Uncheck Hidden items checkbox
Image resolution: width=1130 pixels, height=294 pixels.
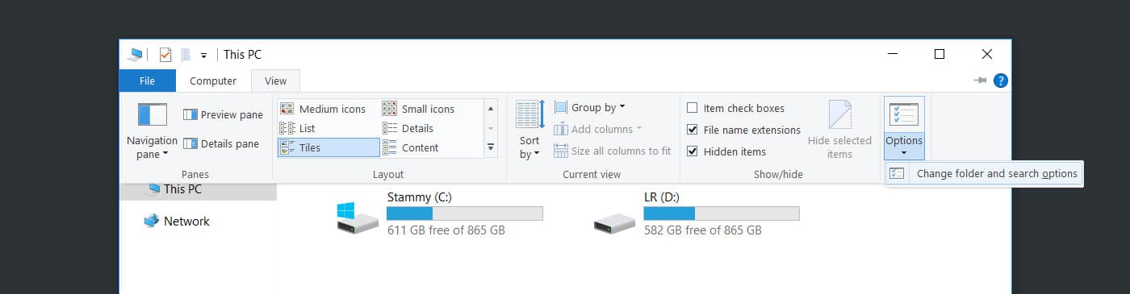click(x=693, y=151)
